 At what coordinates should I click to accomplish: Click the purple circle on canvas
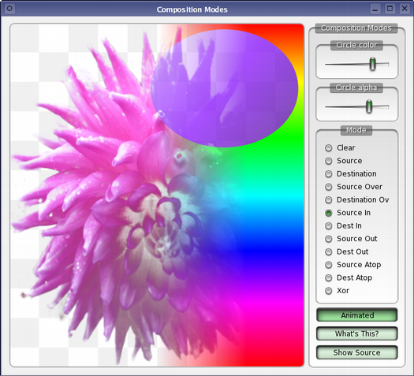(225, 88)
